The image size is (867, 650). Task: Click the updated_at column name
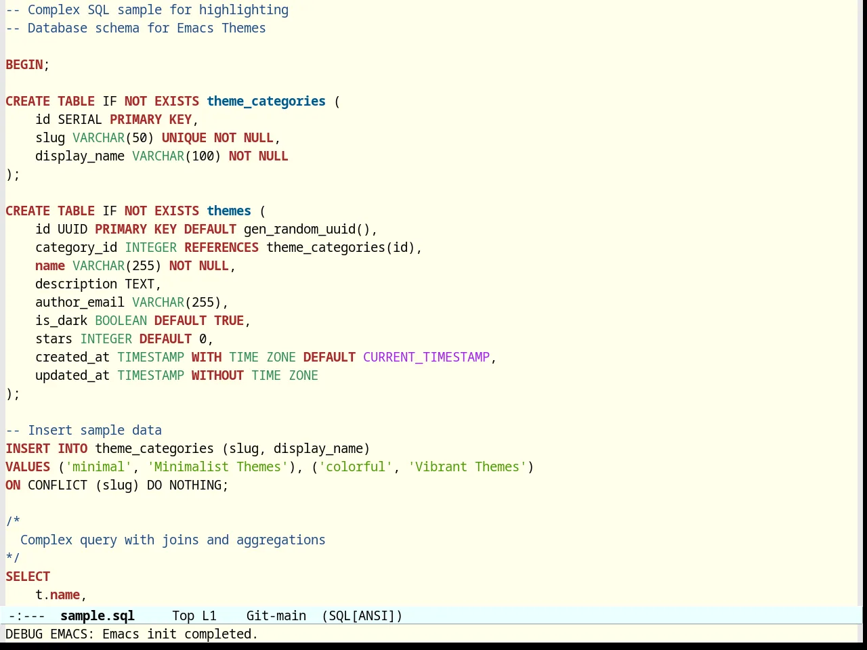tap(72, 375)
